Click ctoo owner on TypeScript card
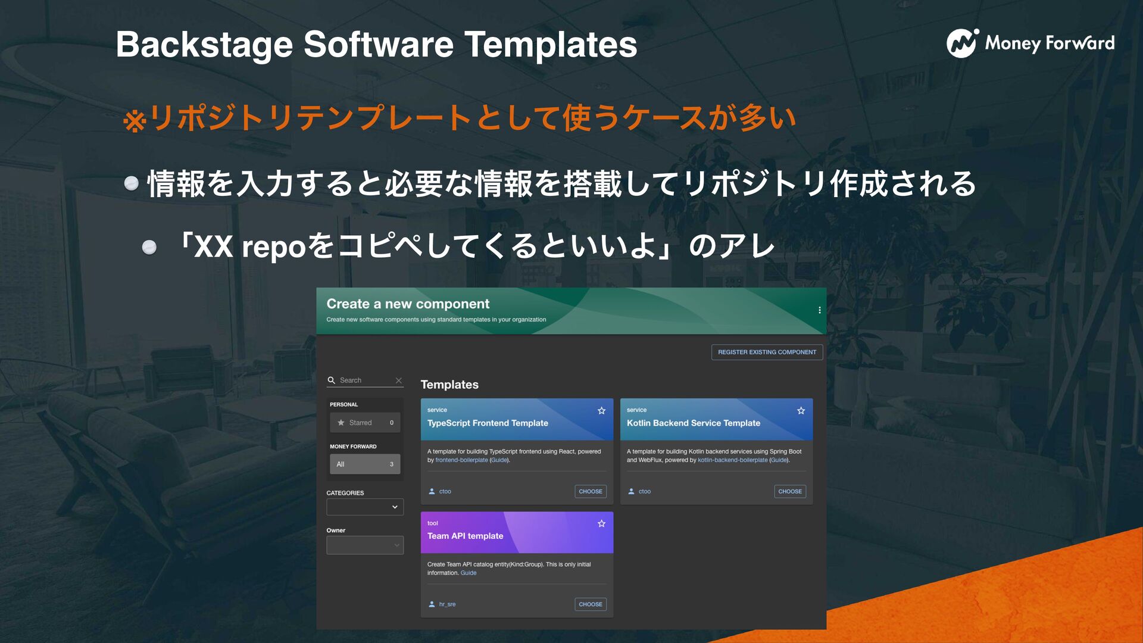The height and width of the screenshot is (643, 1143). [445, 491]
